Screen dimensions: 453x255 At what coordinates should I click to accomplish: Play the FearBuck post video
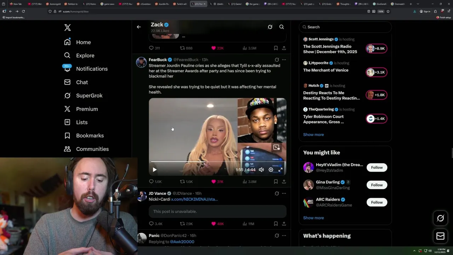[x=155, y=170]
